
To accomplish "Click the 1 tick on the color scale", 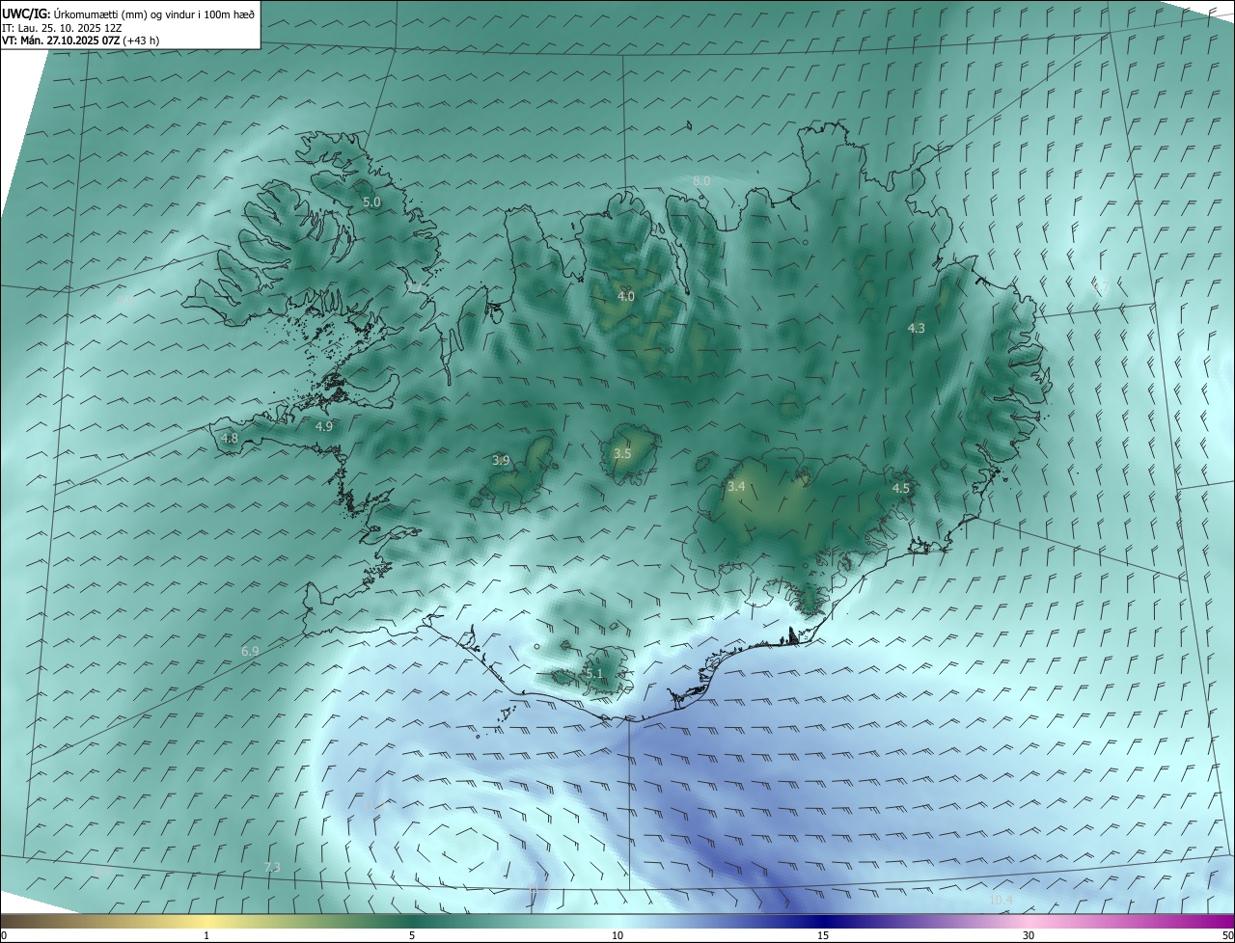I will click(206, 935).
